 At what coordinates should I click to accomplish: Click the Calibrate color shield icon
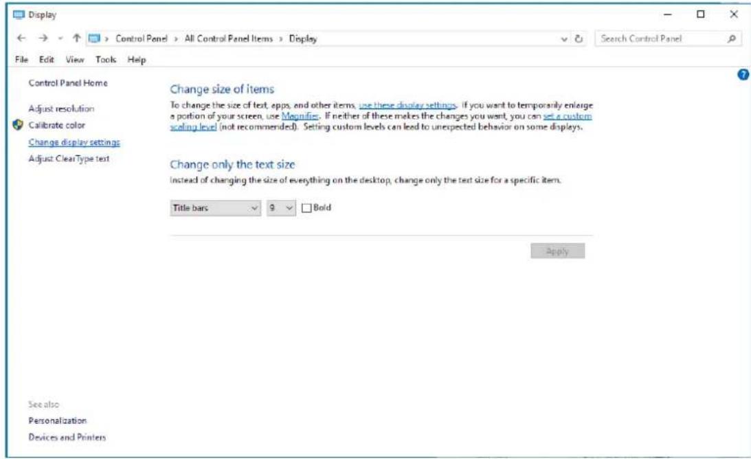(x=18, y=126)
